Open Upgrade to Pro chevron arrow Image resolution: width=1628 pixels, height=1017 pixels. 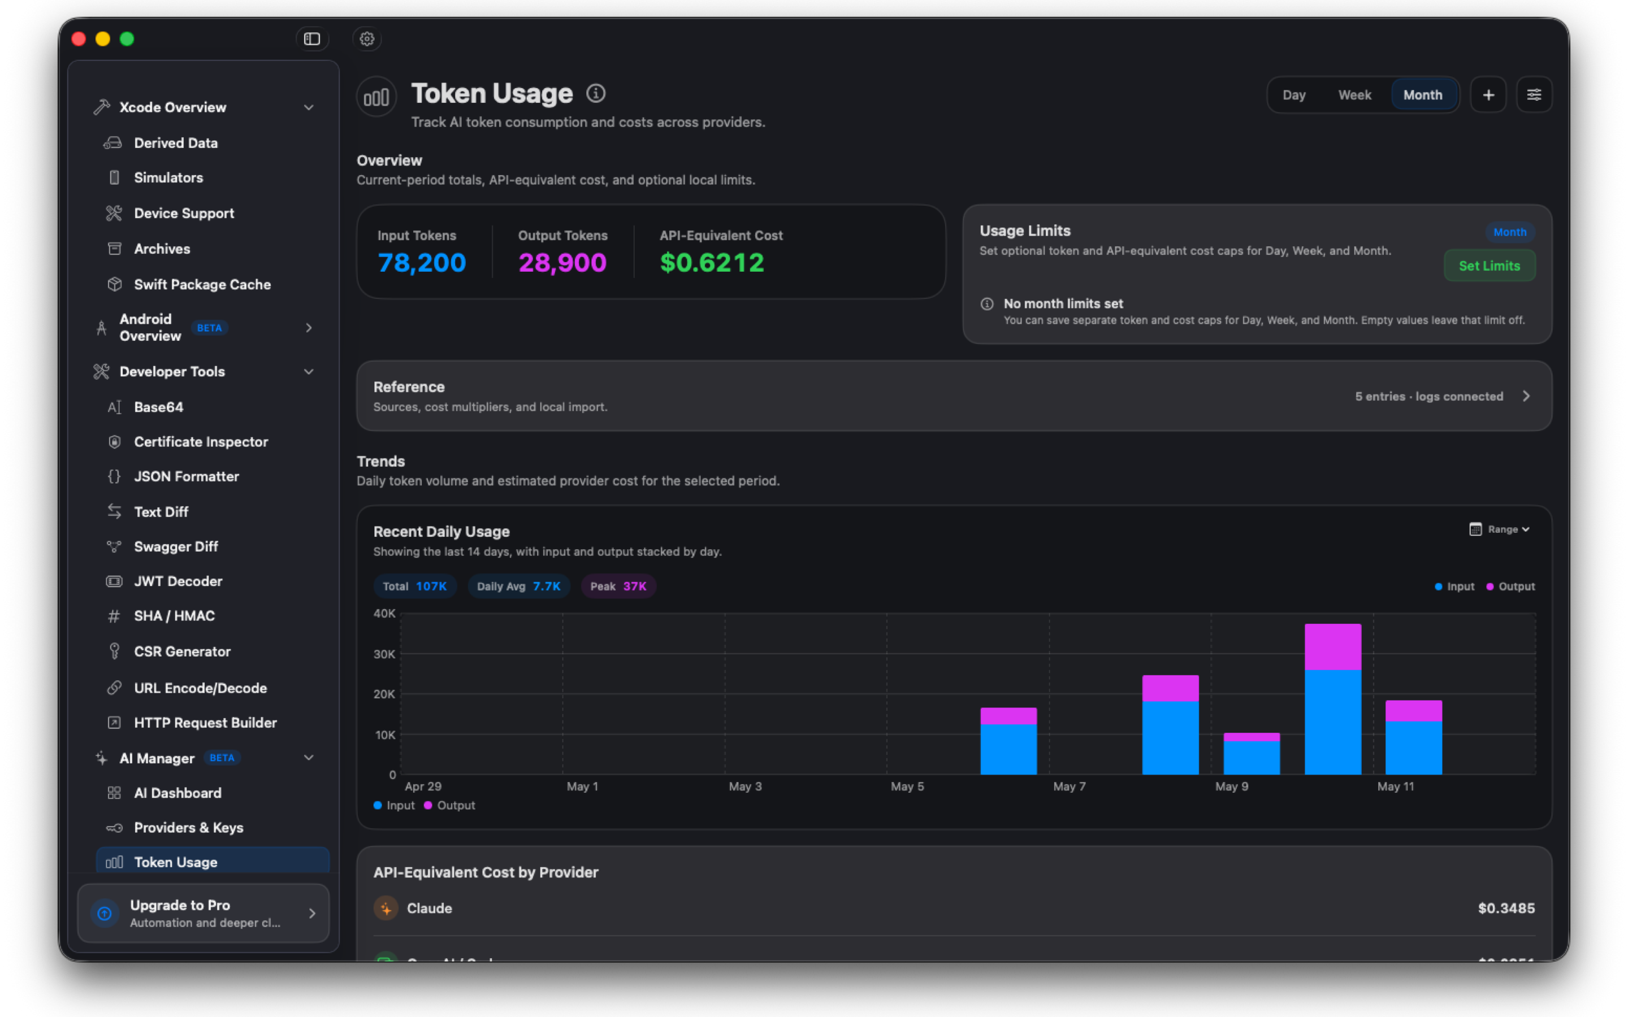point(312,914)
